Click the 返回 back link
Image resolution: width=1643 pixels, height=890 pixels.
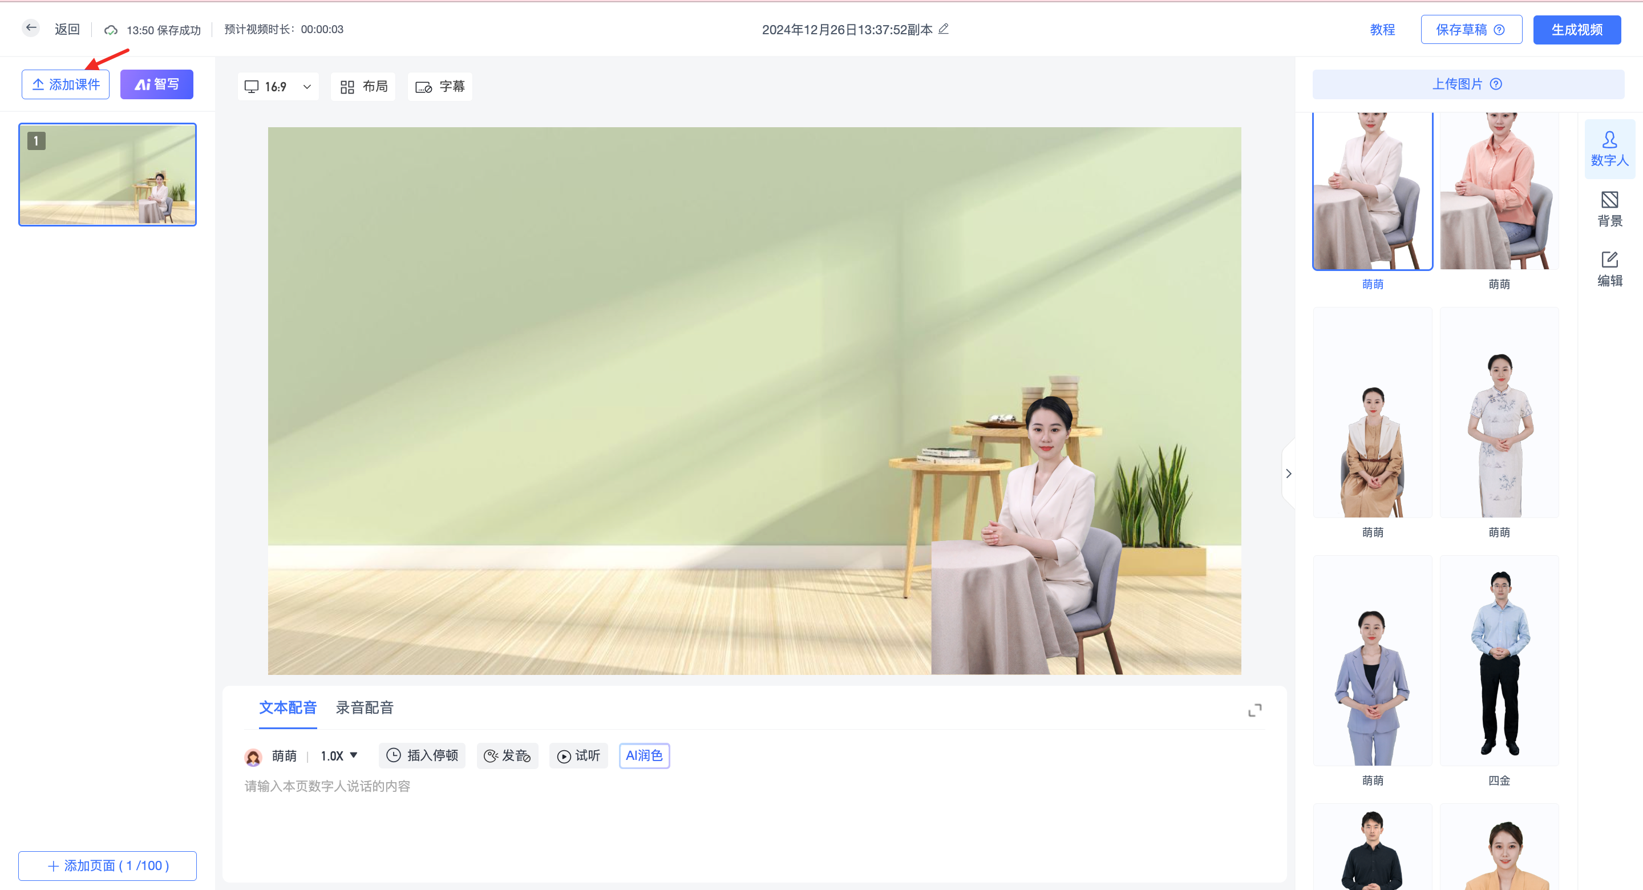point(67,29)
